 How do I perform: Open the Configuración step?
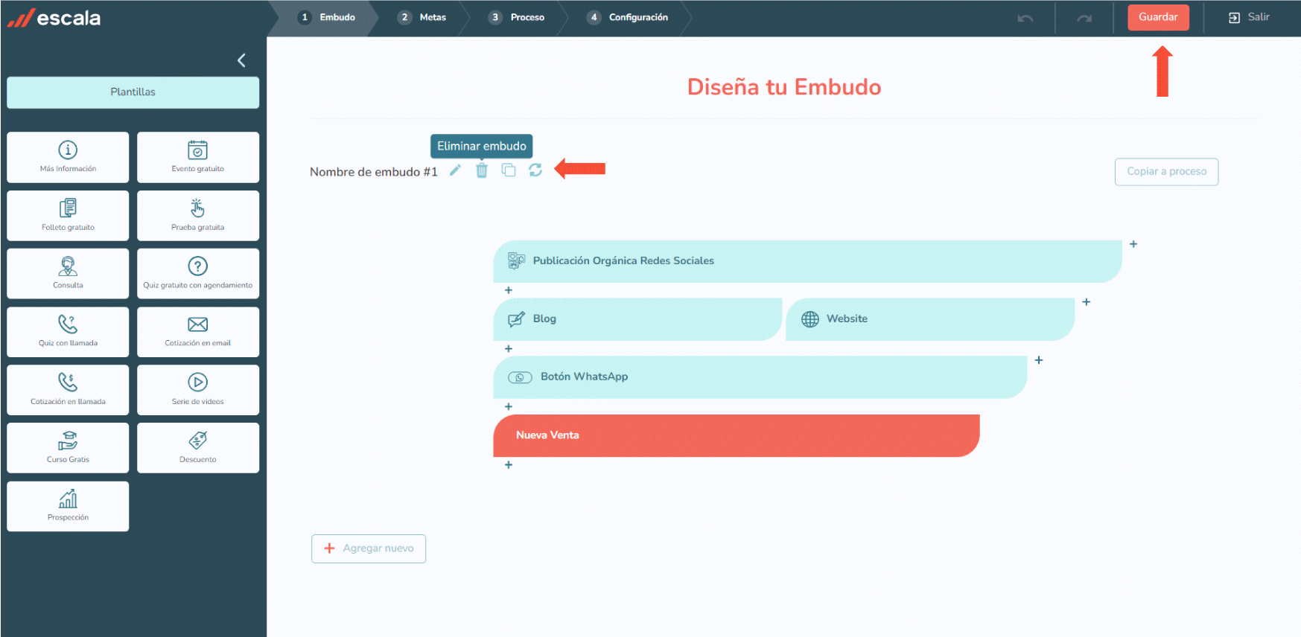(x=628, y=17)
